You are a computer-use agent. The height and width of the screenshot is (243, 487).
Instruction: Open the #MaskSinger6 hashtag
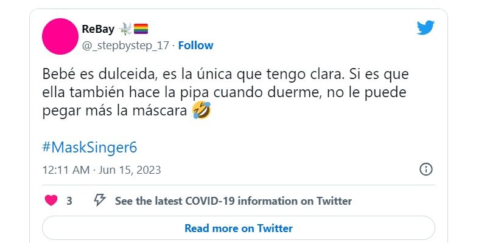tap(89, 148)
